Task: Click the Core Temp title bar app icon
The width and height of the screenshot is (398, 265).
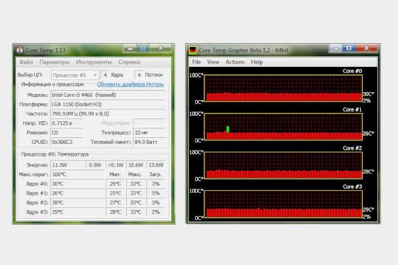Action: coord(19,50)
